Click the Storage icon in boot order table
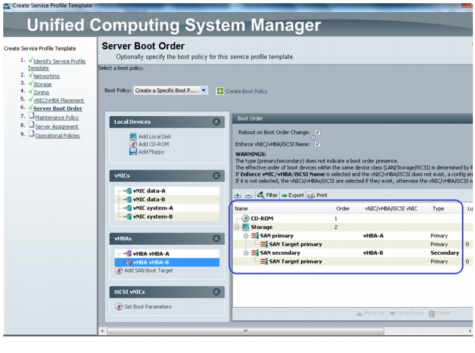The width and height of the screenshot is (475, 353). point(246,227)
